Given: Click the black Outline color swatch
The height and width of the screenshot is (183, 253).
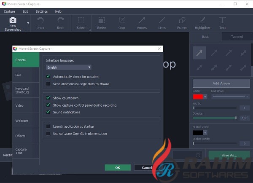Looking at the screenshot, I should pos(198,133).
